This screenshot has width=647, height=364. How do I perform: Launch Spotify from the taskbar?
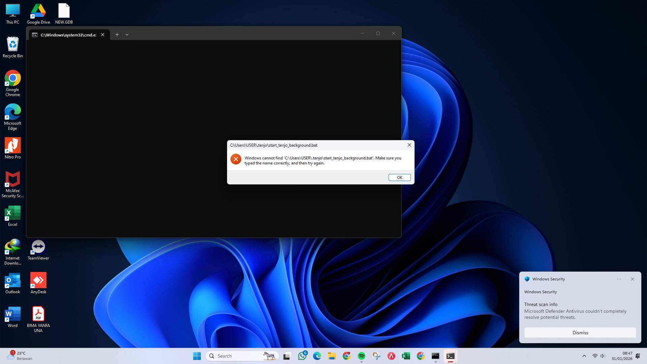361,356
